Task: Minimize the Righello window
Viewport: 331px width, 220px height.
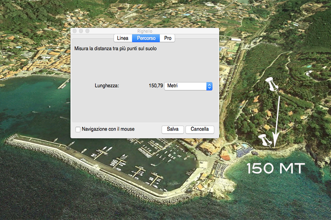Action: click(x=81, y=31)
